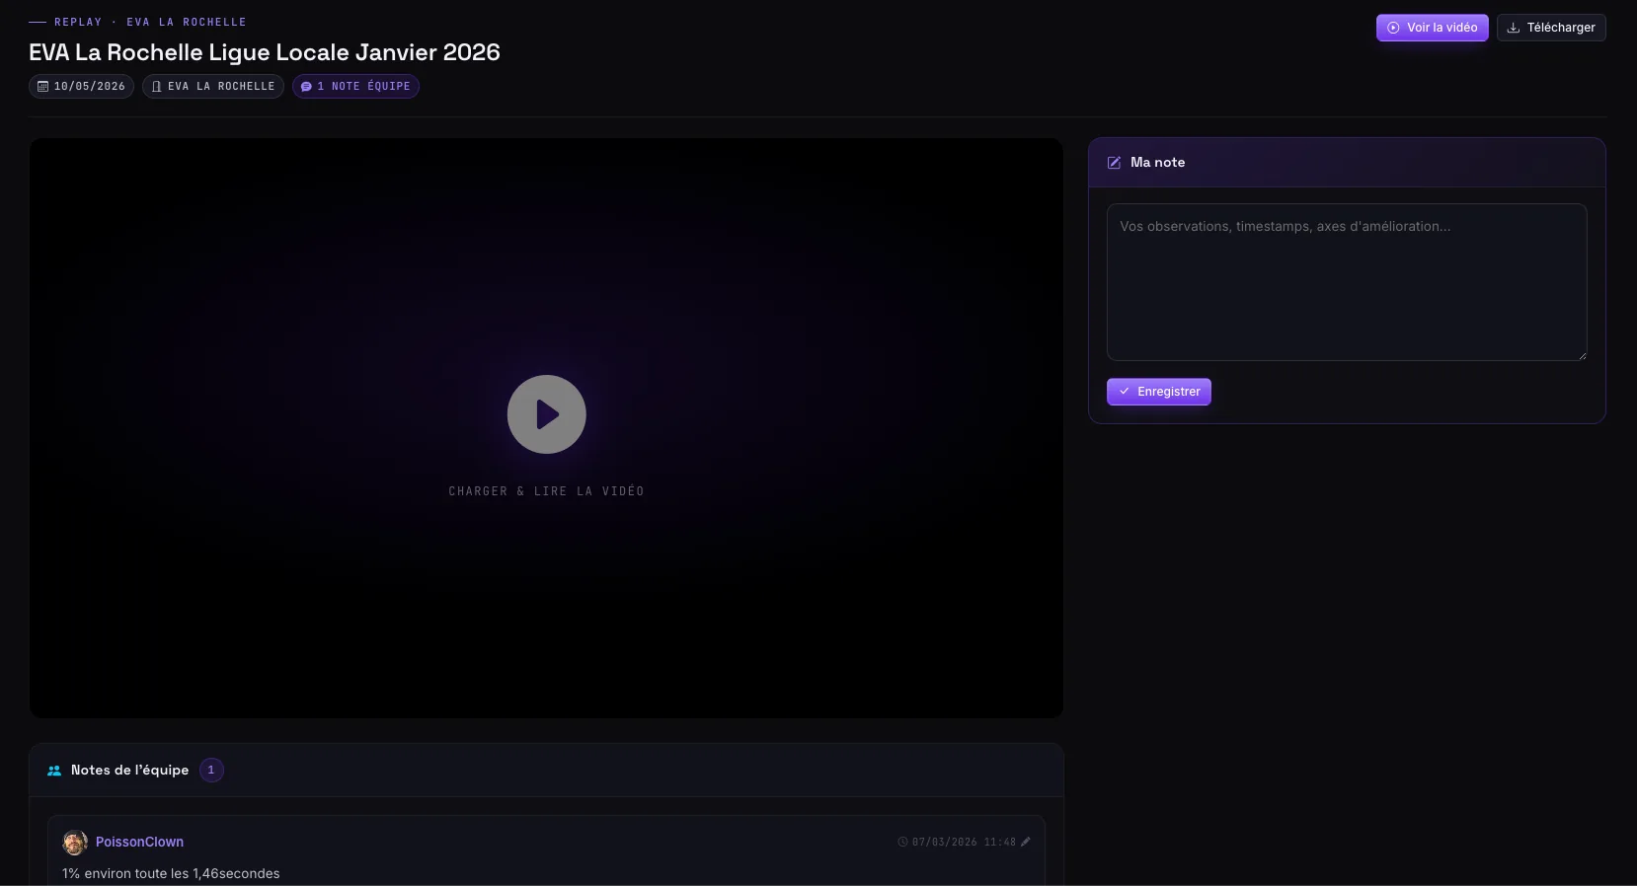
Task: Click the Notes de l'équipe heading
Action: pos(129,771)
